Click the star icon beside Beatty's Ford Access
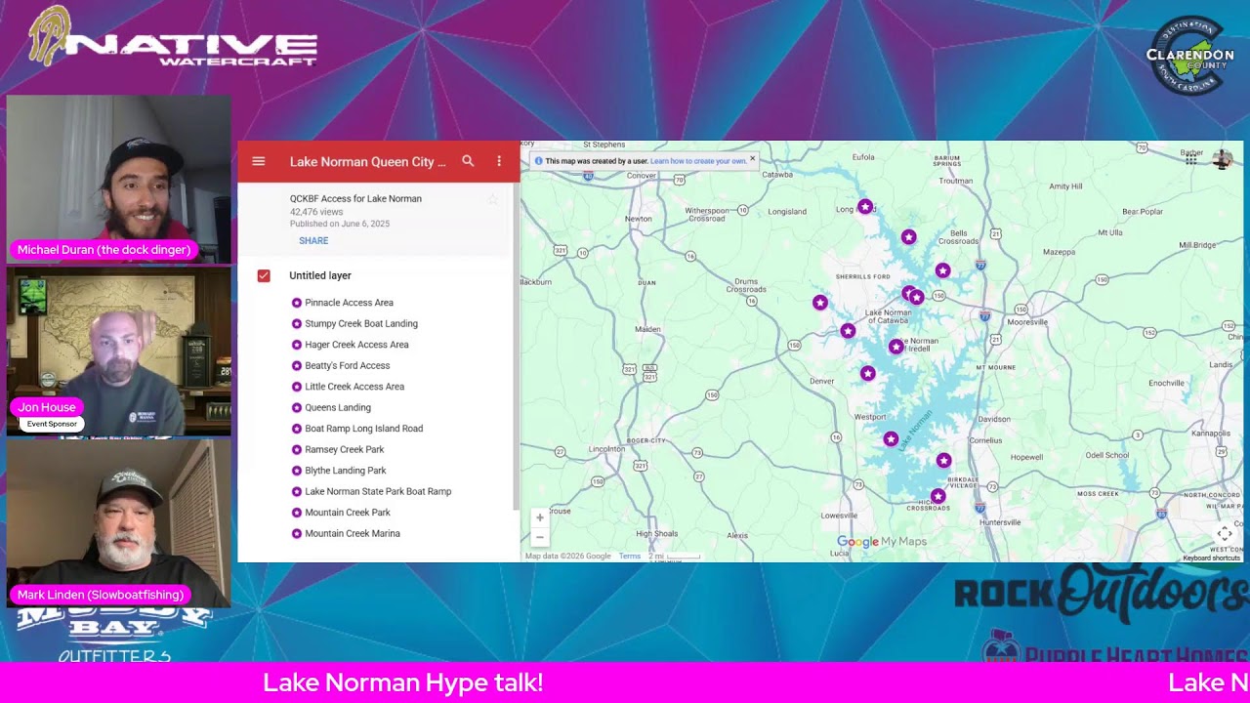Image resolution: width=1250 pixels, height=703 pixels. tap(297, 366)
